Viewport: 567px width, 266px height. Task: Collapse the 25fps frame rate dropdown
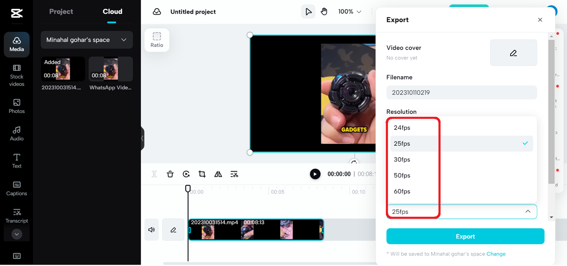(x=528, y=212)
